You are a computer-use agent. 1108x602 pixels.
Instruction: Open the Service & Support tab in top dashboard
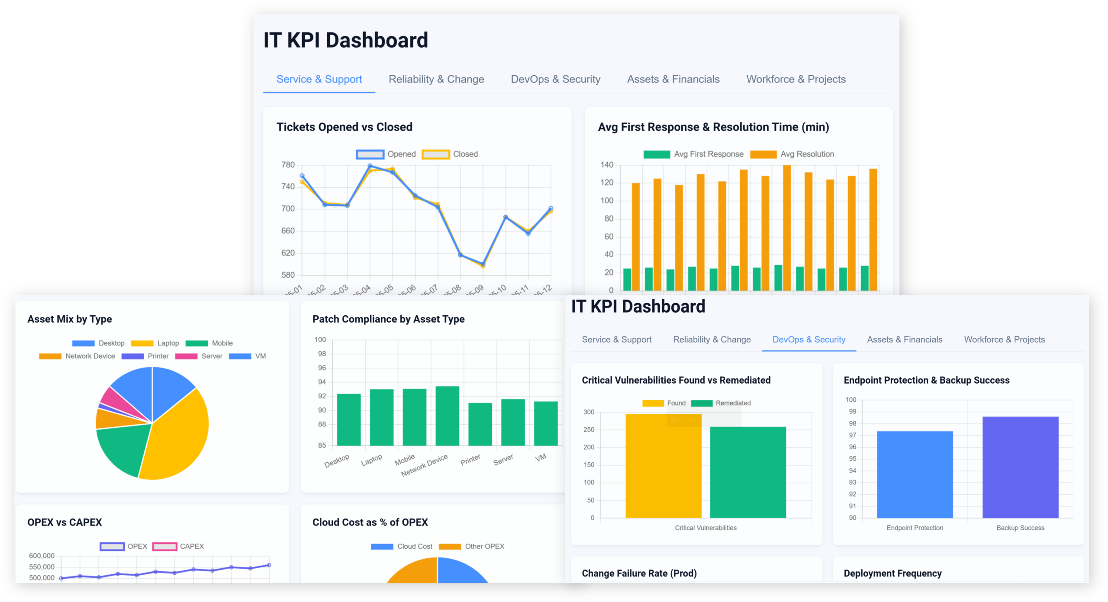click(319, 79)
